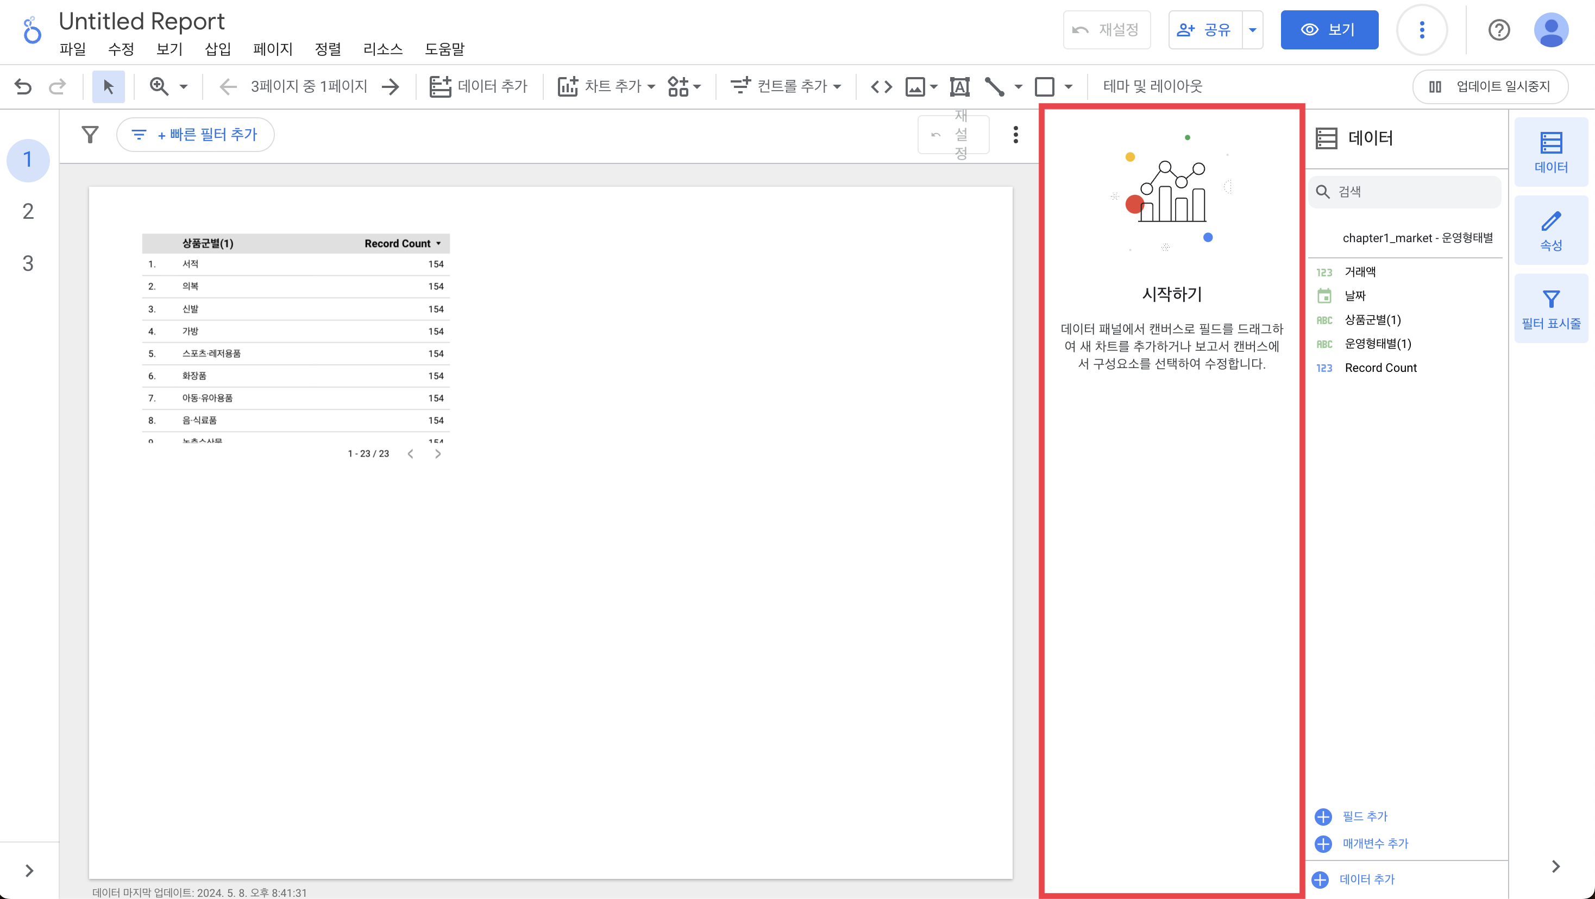This screenshot has height=899, width=1595.
Task: Pause updates with 업데이트 일시중지 toggle
Action: point(1490,86)
